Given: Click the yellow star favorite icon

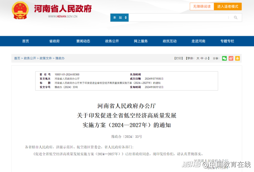Looking at the screenshot, I should pyautogui.click(x=237, y=58).
